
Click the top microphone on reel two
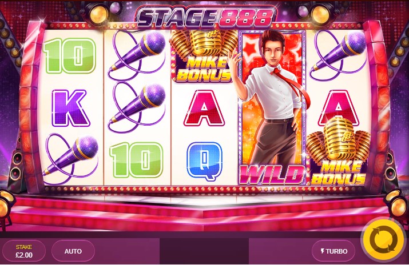137,55
